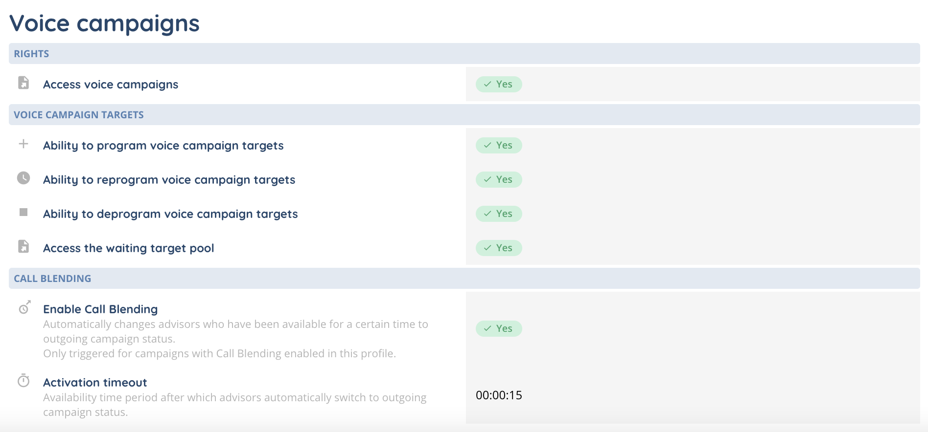Collapse the VOICE CAMPAIGN TARGETS section header

(x=79, y=115)
